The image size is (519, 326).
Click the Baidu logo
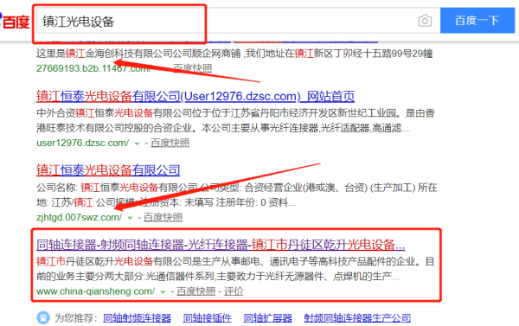(15, 22)
